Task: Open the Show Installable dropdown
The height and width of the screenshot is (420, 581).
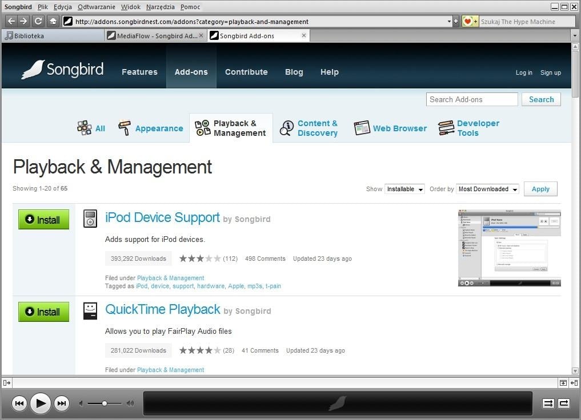Action: pos(404,189)
